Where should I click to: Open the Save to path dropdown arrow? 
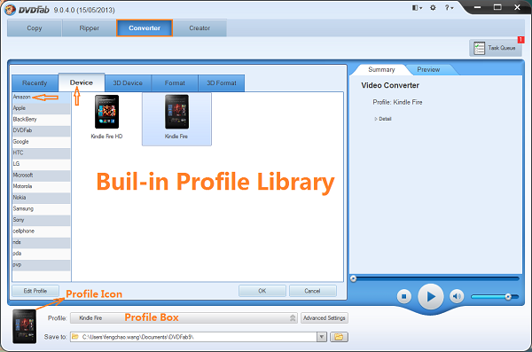coord(322,337)
